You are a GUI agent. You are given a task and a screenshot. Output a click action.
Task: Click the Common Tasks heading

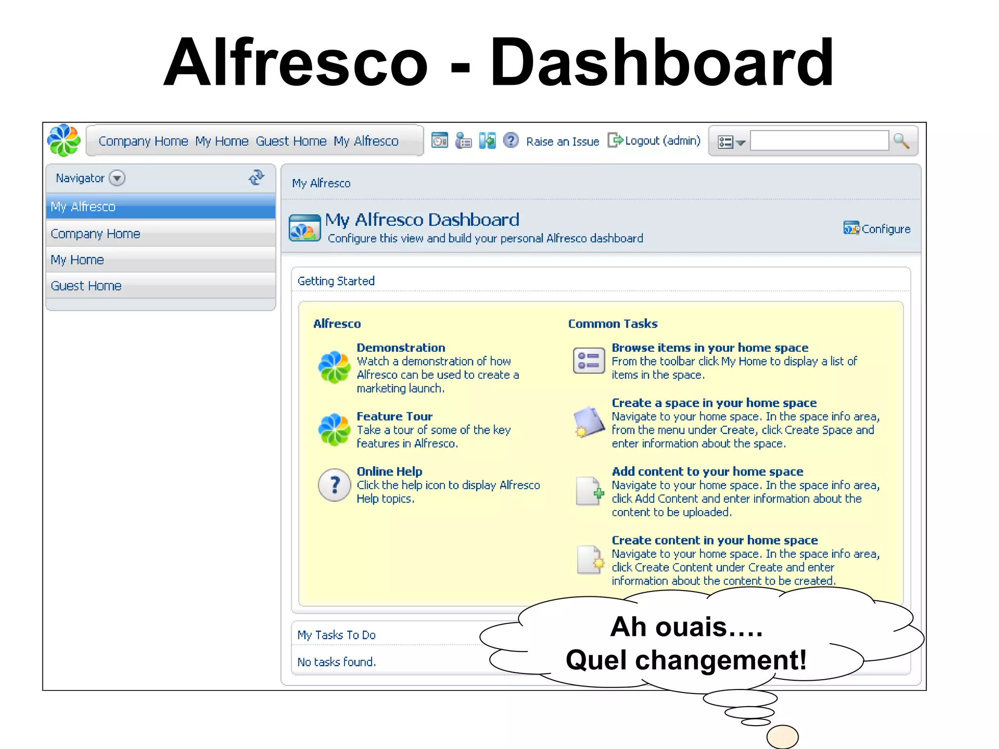coord(613,324)
